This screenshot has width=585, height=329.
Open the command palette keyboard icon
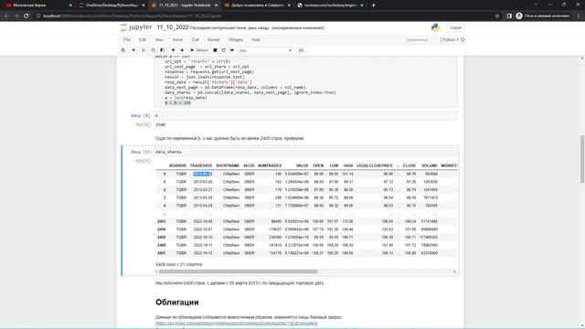click(x=301, y=50)
